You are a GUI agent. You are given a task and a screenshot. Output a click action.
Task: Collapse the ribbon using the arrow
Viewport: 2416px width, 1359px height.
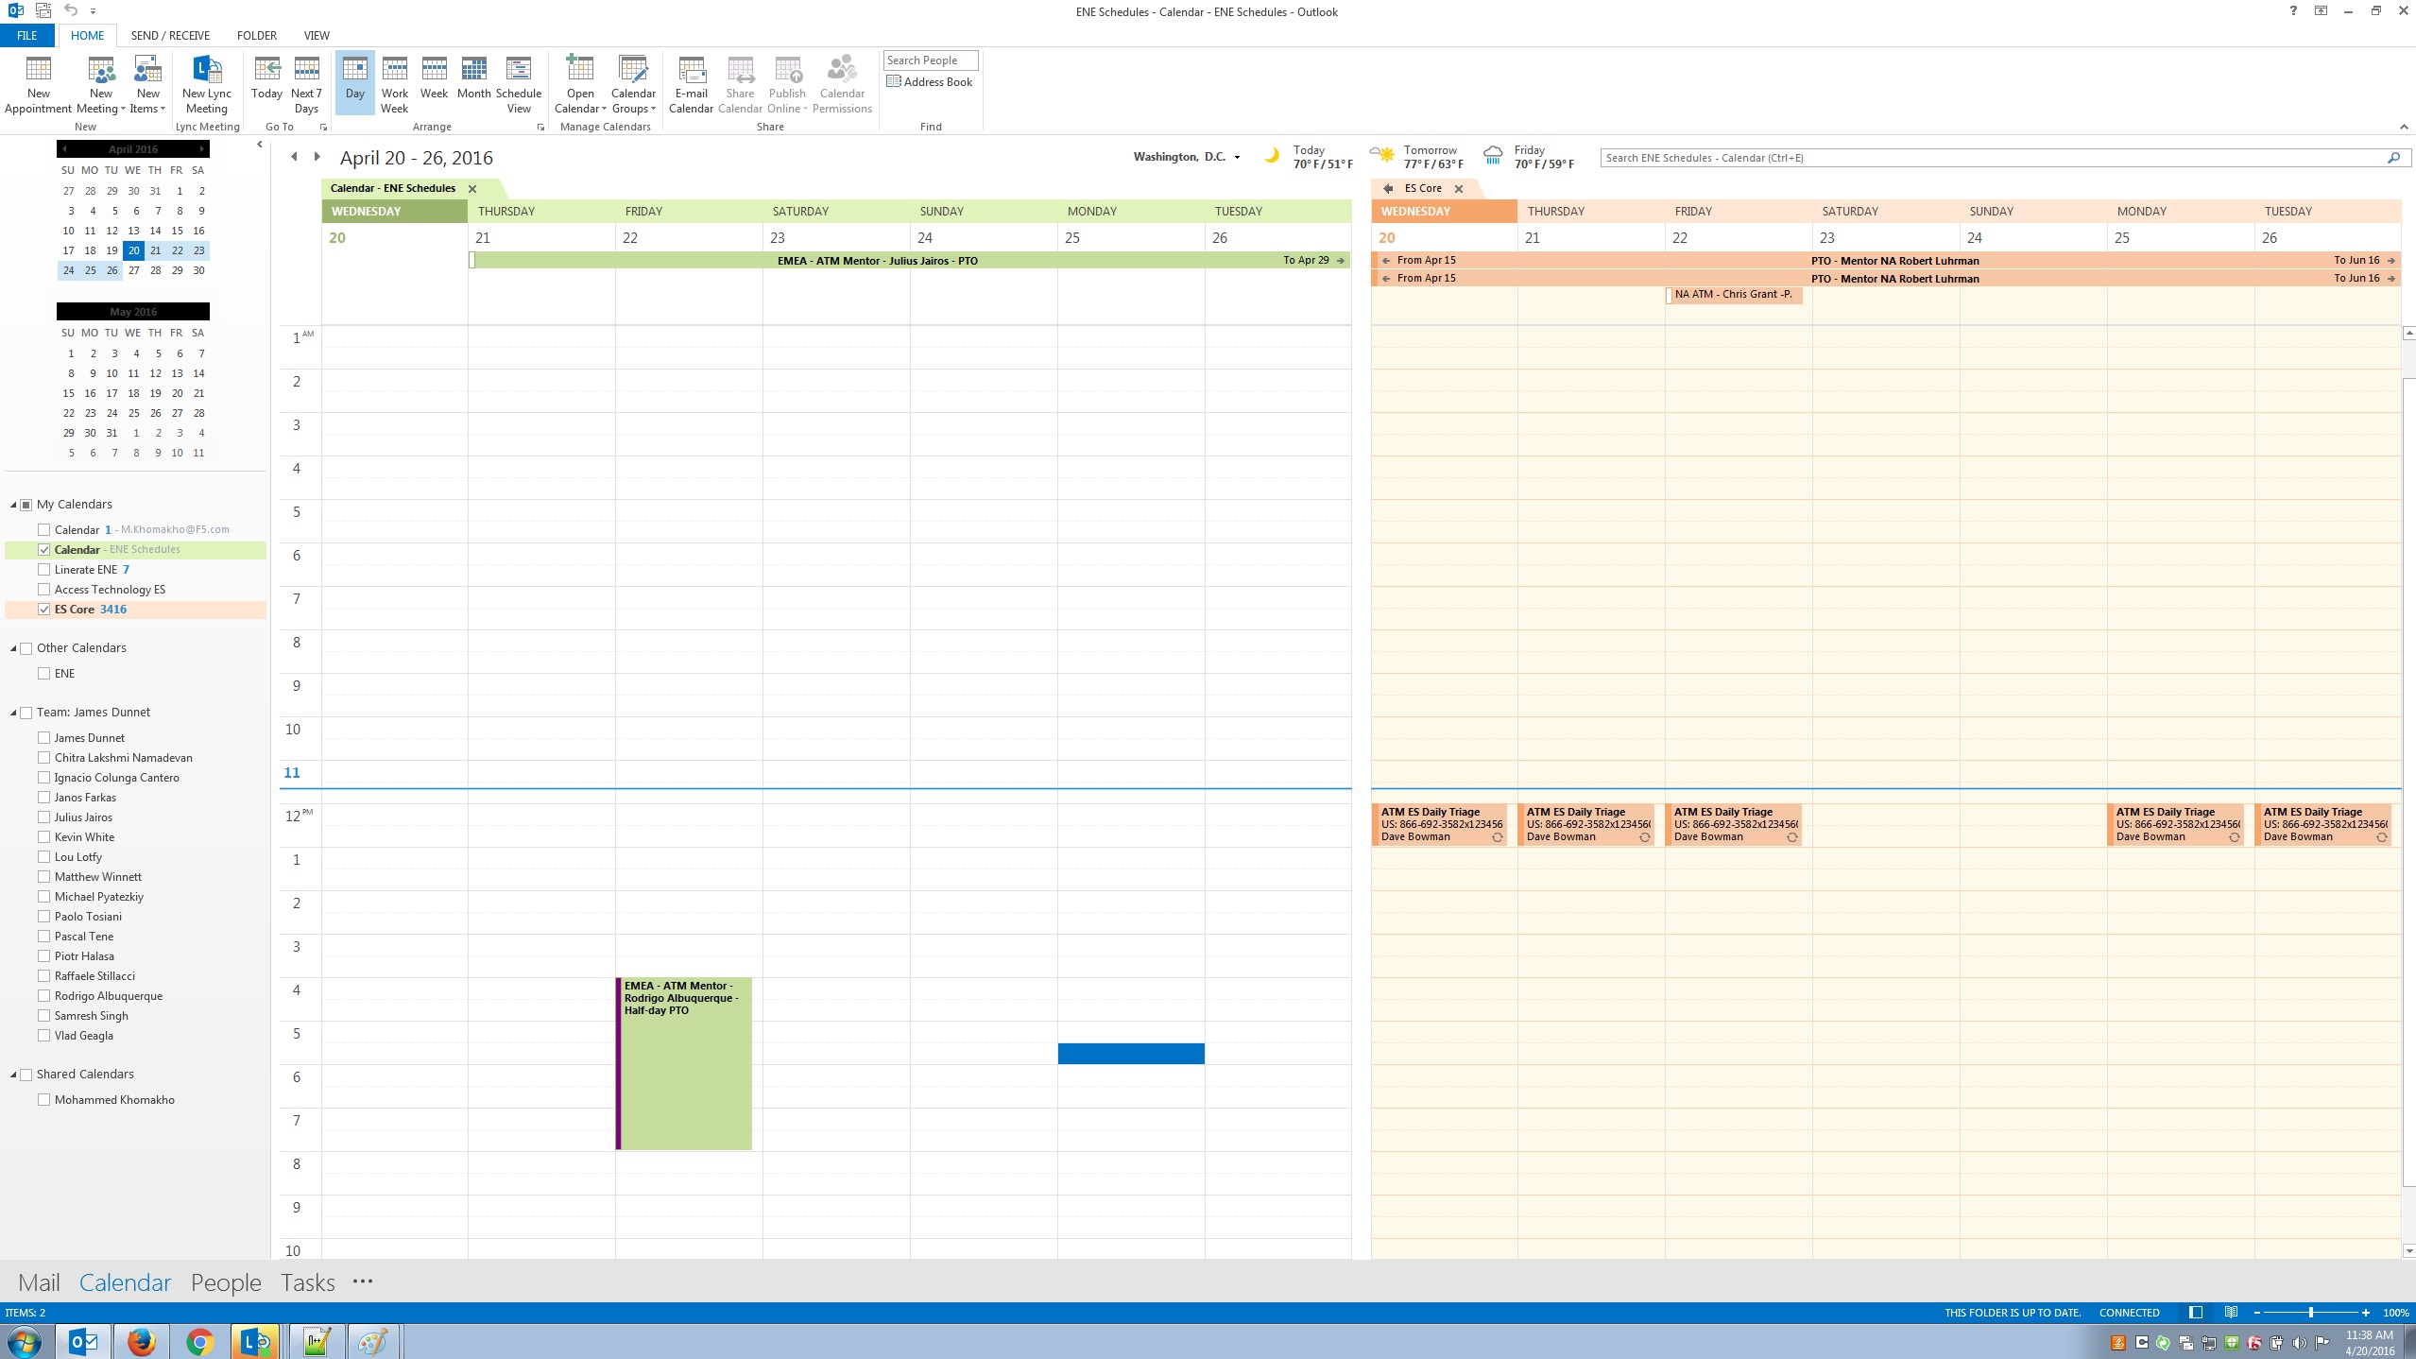pos(2403,127)
